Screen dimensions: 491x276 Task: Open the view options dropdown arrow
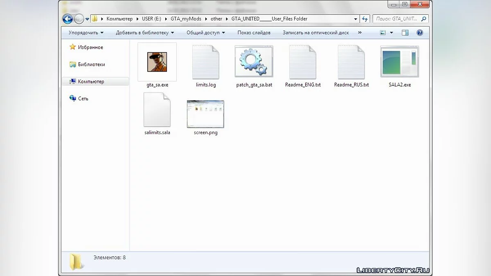(x=391, y=33)
